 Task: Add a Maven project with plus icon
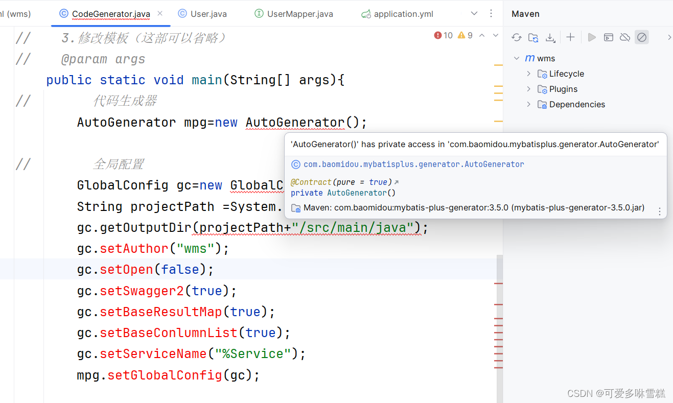pyautogui.click(x=571, y=37)
